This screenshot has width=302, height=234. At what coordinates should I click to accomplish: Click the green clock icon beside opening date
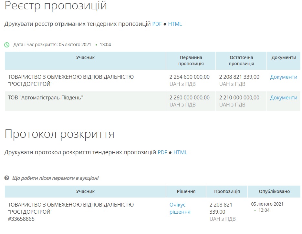(7, 45)
